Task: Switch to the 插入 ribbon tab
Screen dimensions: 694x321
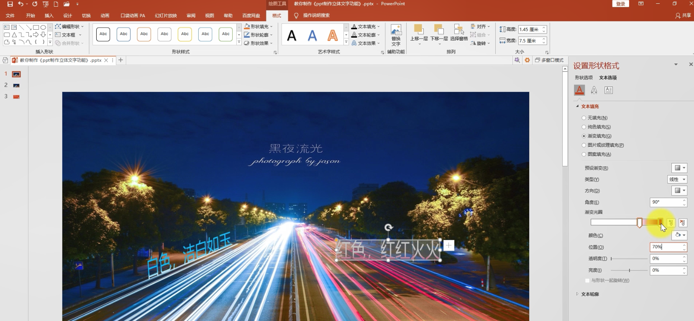Action: click(x=49, y=15)
